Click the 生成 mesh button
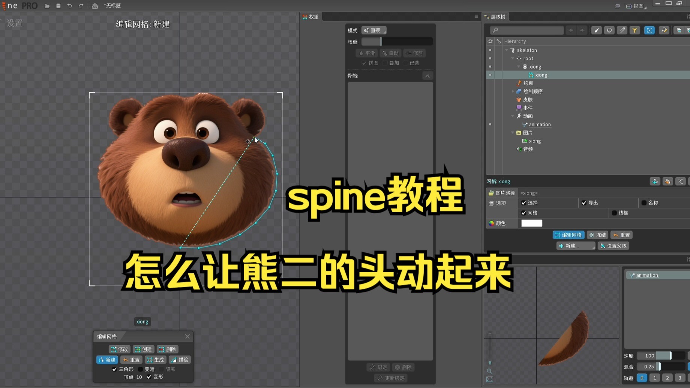Screen dimensions: 690x388 click(x=156, y=360)
